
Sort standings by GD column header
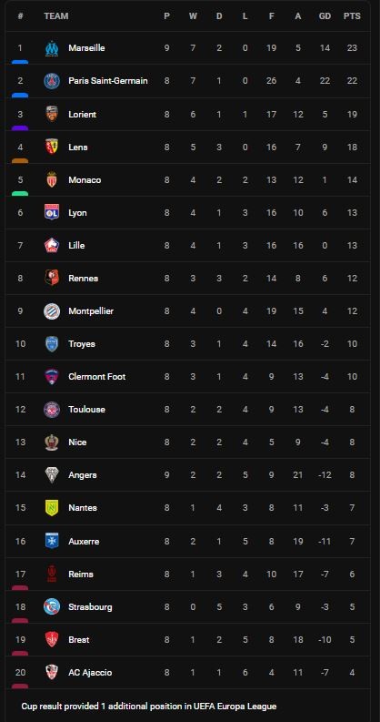pyautogui.click(x=325, y=16)
